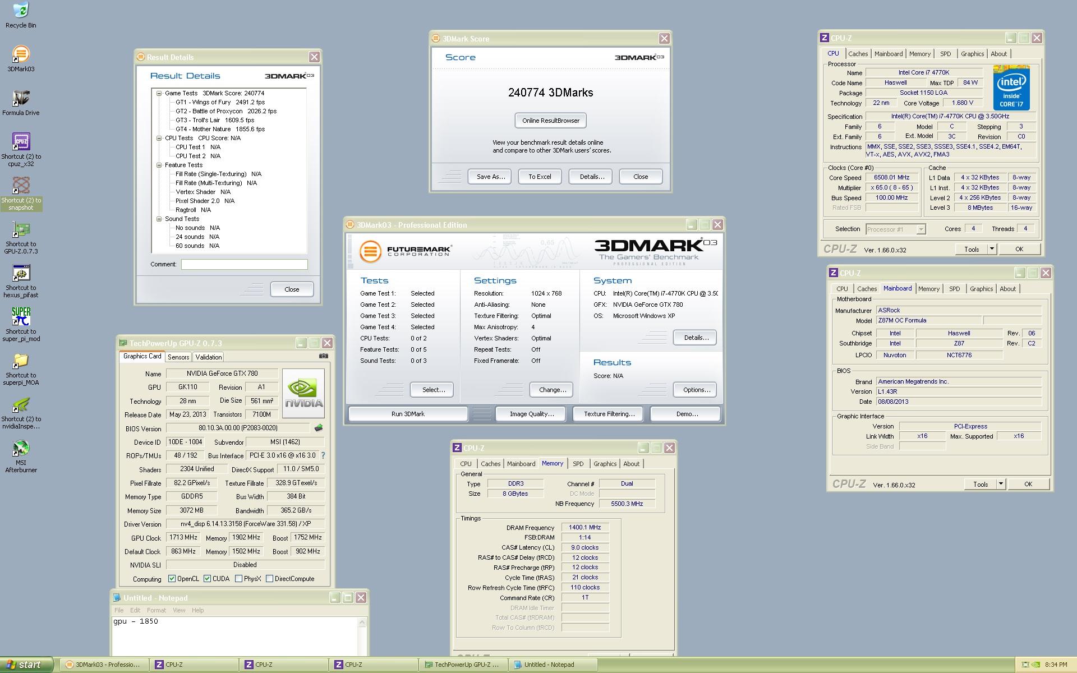The image size is (1077, 673).
Task: Toggle the DirectCompute checkbox in GPU-Z
Action: (269, 579)
